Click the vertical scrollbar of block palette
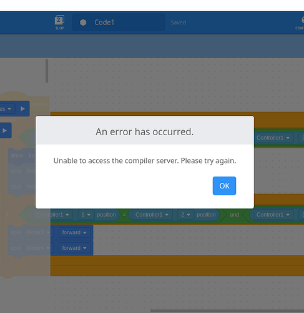The height and width of the screenshot is (313, 304). 47,71
